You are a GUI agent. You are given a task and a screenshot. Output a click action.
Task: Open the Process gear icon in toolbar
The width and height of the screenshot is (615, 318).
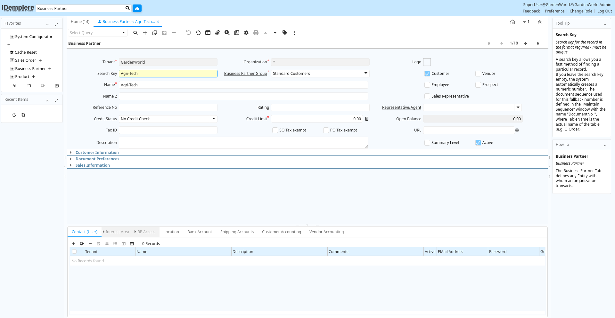pyautogui.click(x=246, y=33)
